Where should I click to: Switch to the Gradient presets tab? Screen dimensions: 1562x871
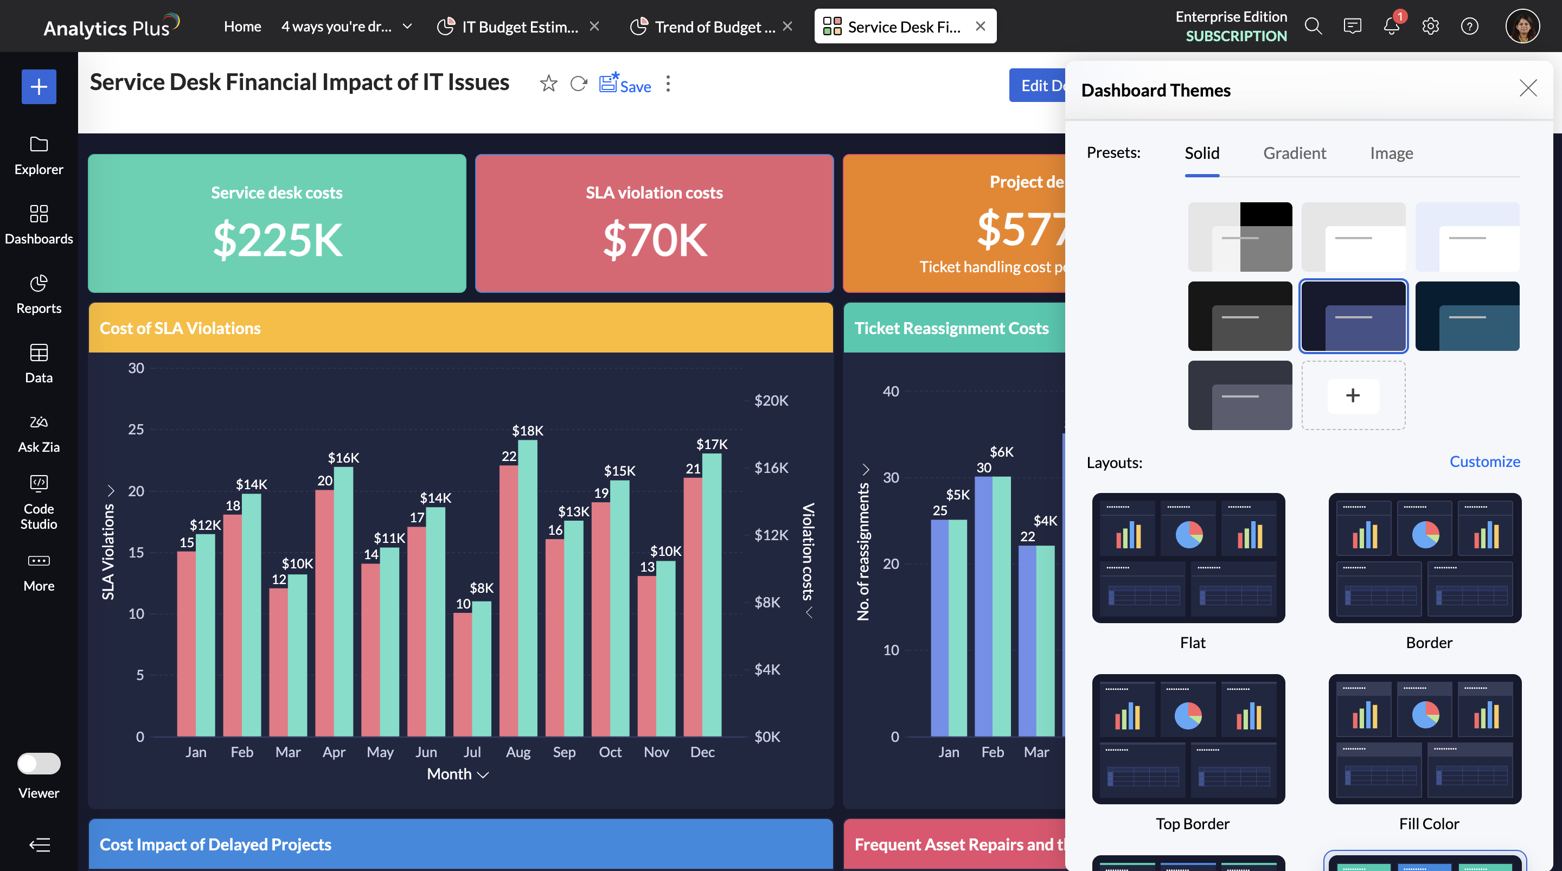click(1295, 153)
